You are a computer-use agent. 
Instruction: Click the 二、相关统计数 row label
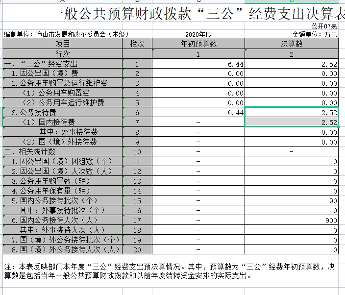(63, 152)
